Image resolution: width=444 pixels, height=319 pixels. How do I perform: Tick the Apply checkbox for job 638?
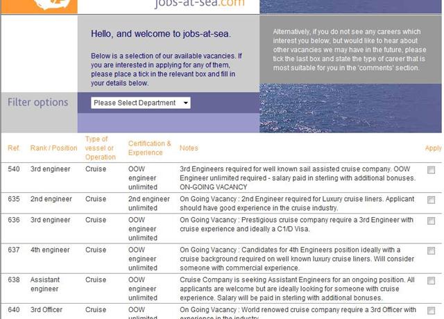point(431,281)
